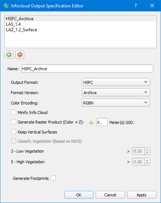This screenshot has height=203, width=161.
Task: Click the Name text field
Action: tap(87, 68)
